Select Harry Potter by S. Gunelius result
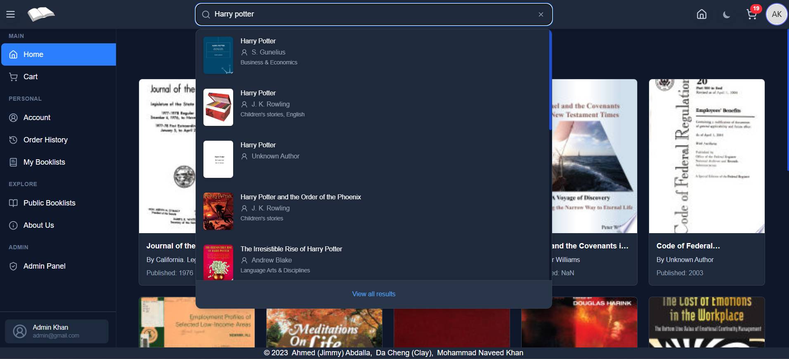This screenshot has height=359, width=789. (x=373, y=55)
